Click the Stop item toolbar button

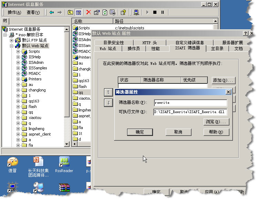coord(155,12)
